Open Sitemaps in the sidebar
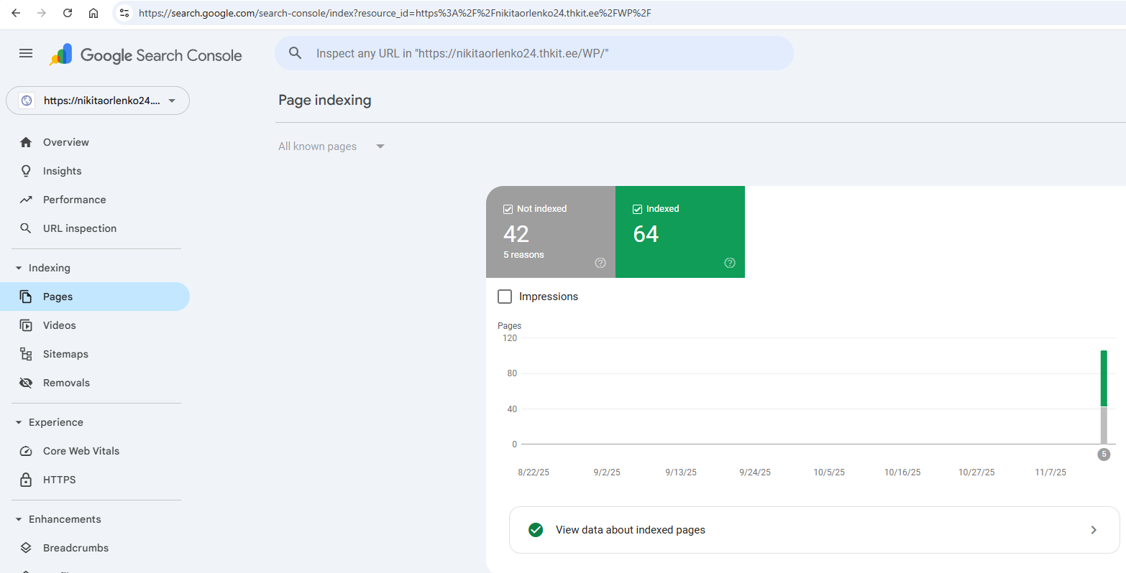The width and height of the screenshot is (1126, 573). tap(65, 354)
